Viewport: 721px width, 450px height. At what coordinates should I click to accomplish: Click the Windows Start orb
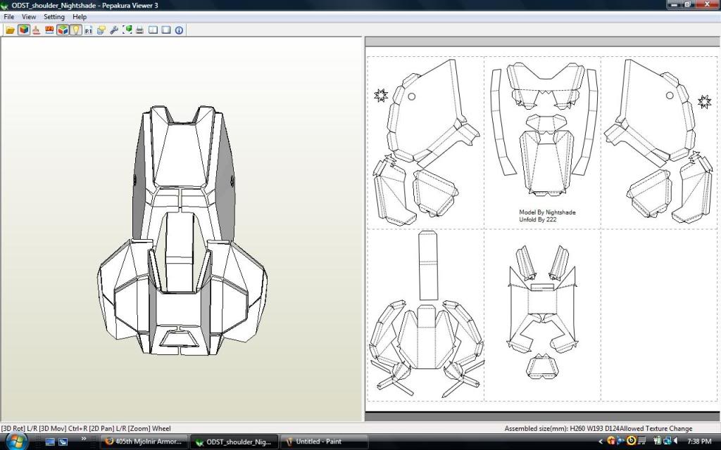pyautogui.click(x=17, y=441)
